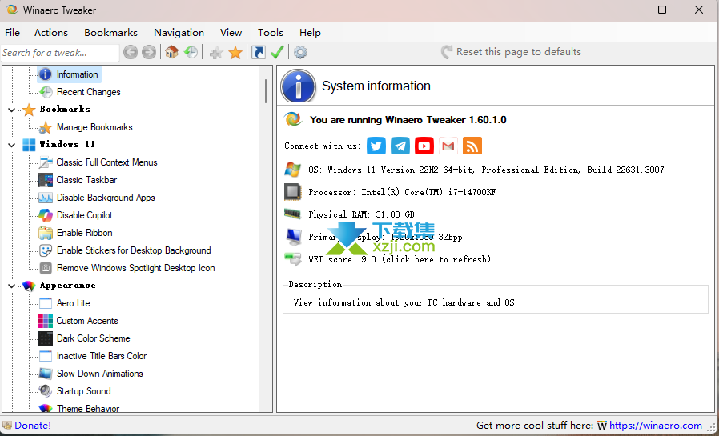Open the Help menu

(x=310, y=33)
